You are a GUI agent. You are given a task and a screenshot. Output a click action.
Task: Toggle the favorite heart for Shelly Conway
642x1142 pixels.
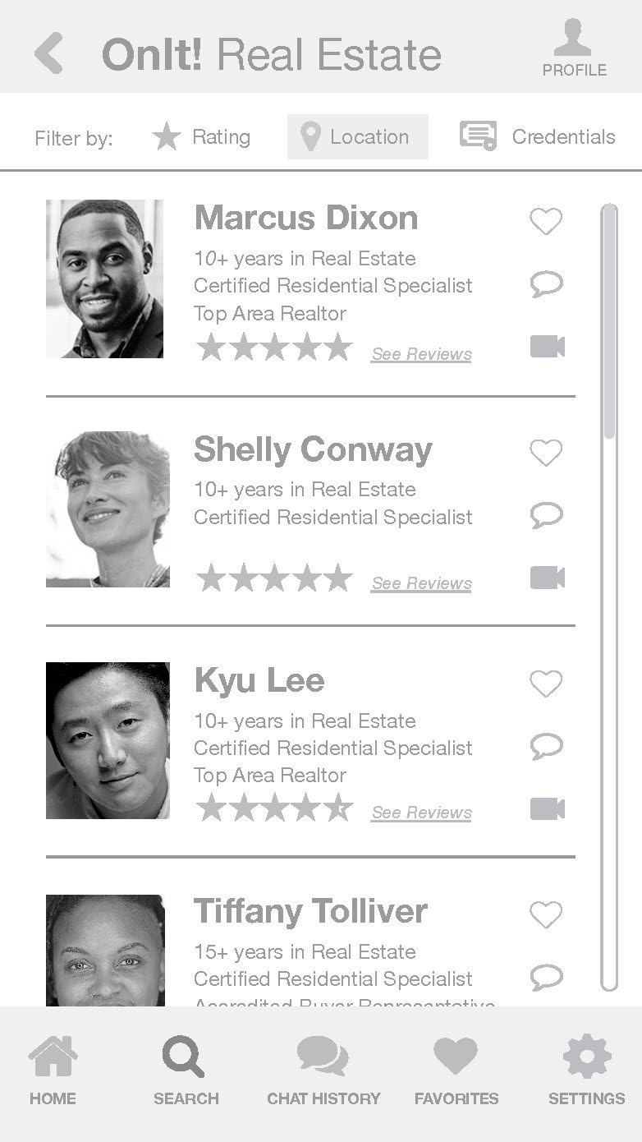coord(546,453)
